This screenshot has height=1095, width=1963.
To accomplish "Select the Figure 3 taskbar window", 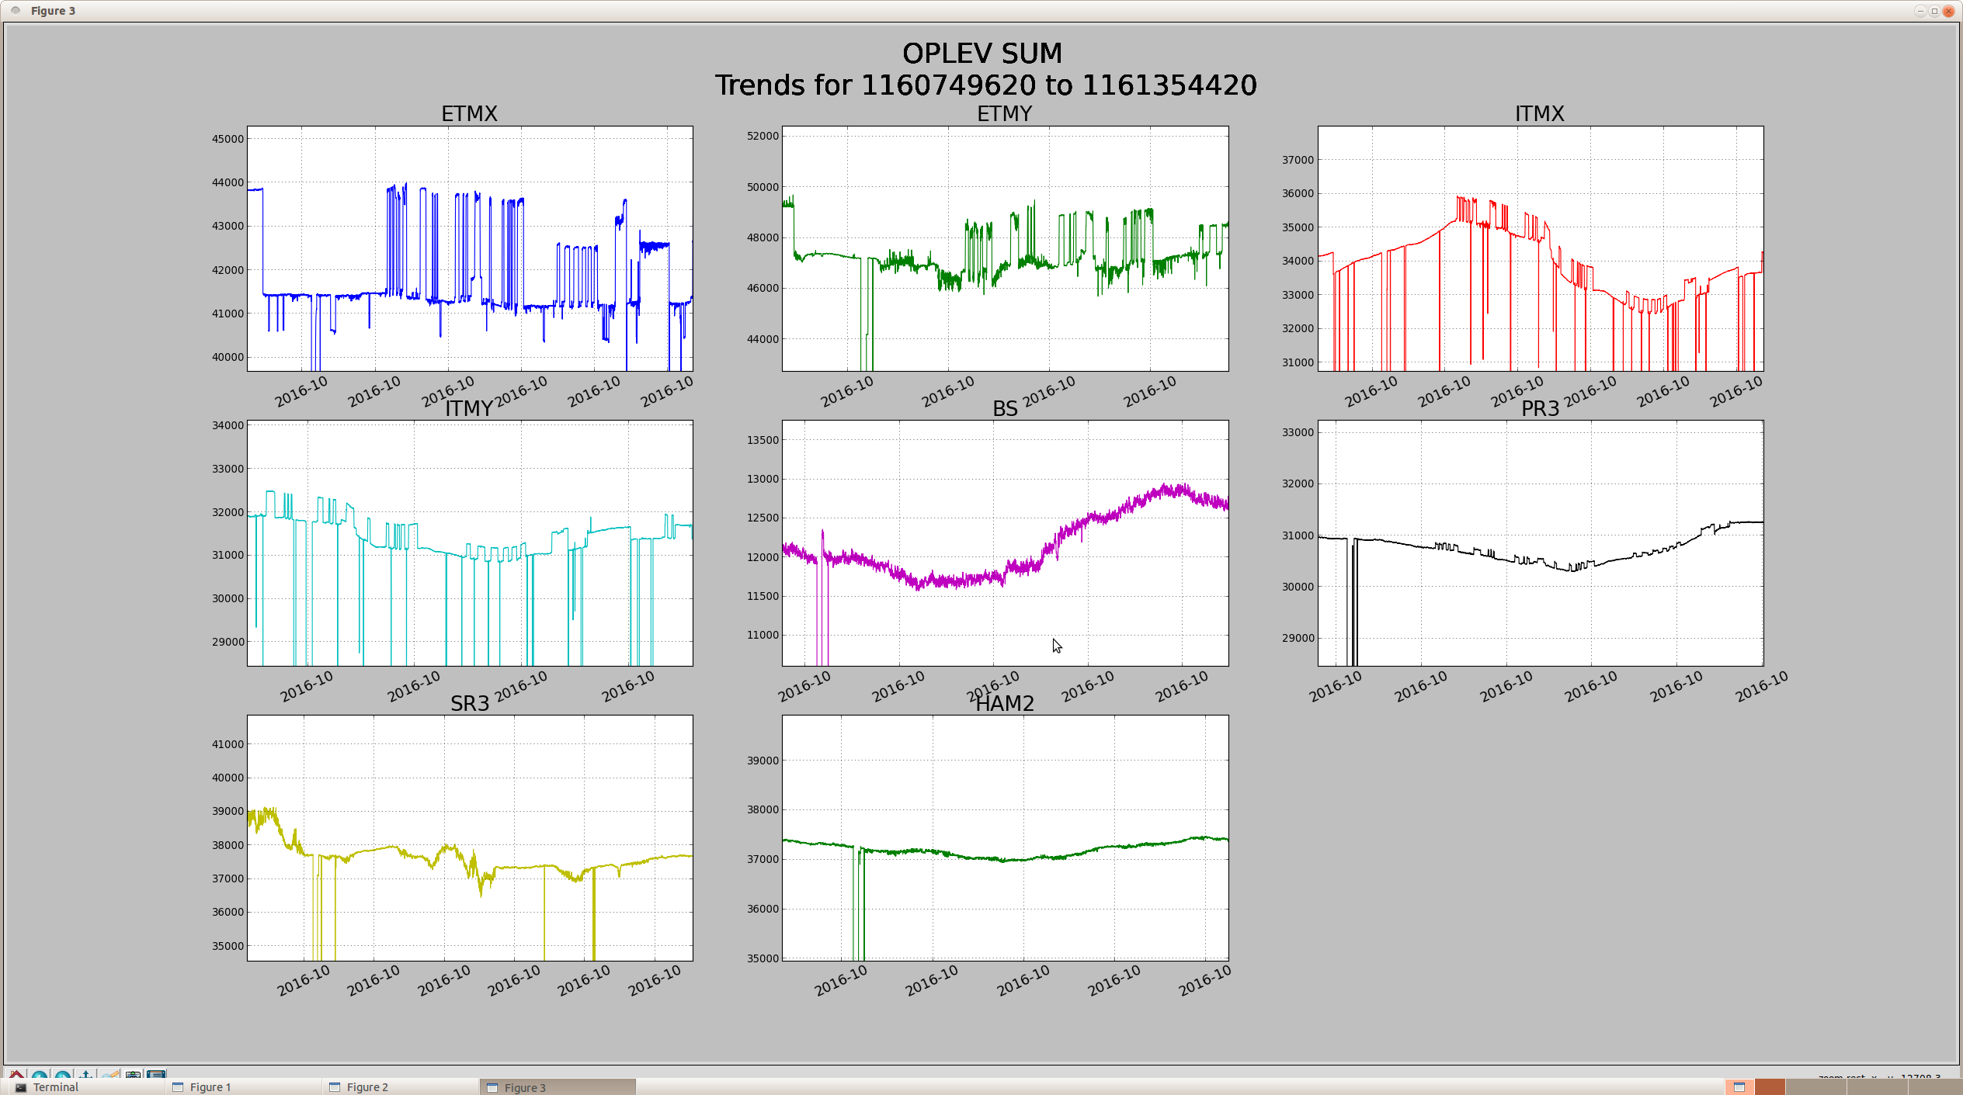I will pyautogui.click(x=558, y=1087).
